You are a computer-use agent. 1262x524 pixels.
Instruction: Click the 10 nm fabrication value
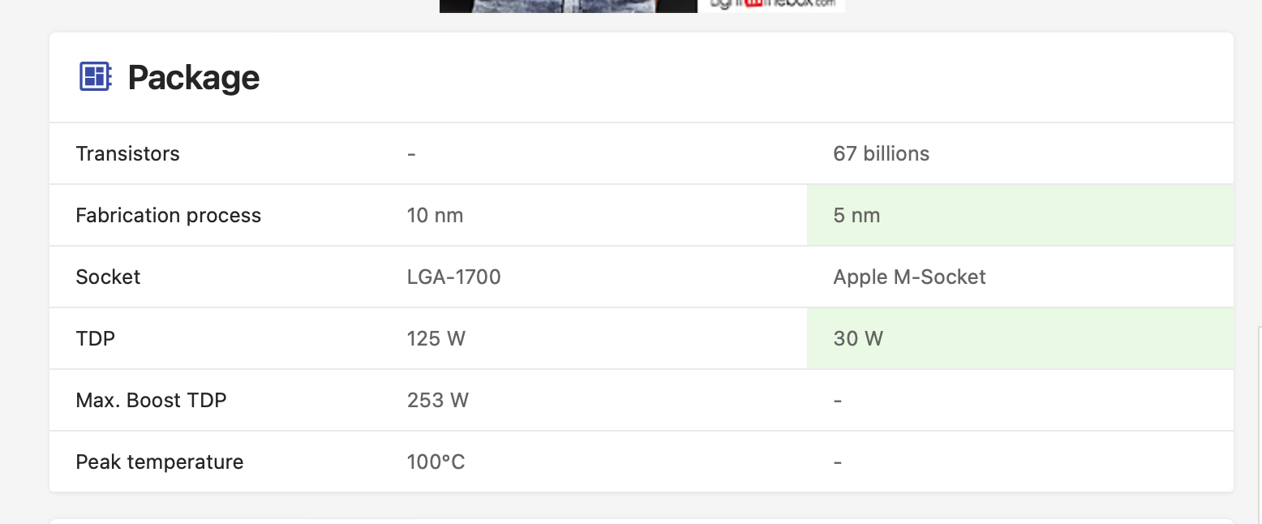pos(435,215)
